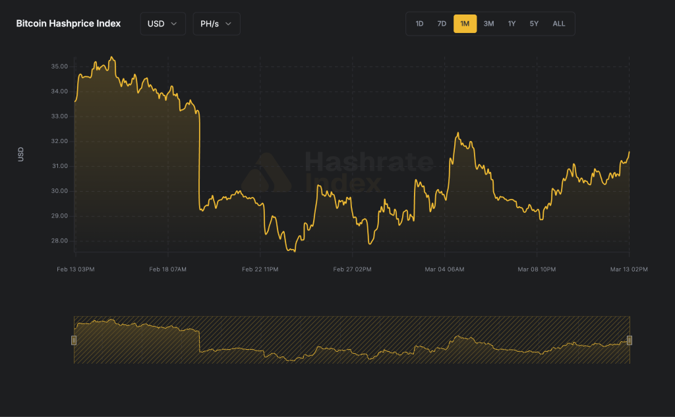Image resolution: width=675 pixels, height=417 pixels.
Task: Switch chart to 1Y range
Action: click(x=512, y=24)
